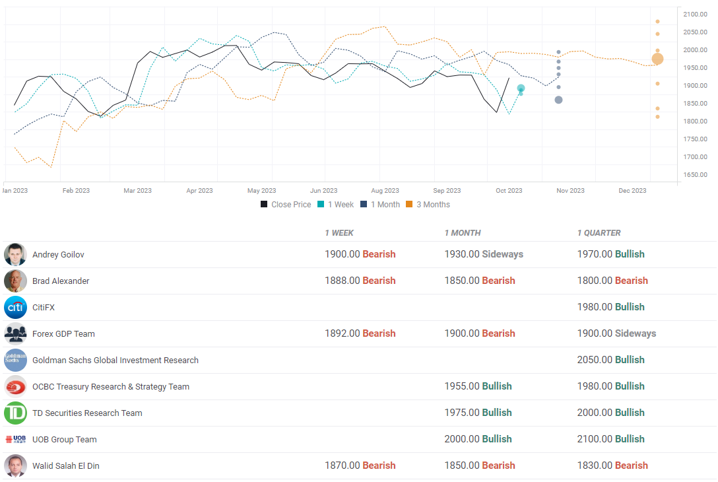Click Walid Salah El Din's avatar

pyautogui.click(x=15, y=465)
